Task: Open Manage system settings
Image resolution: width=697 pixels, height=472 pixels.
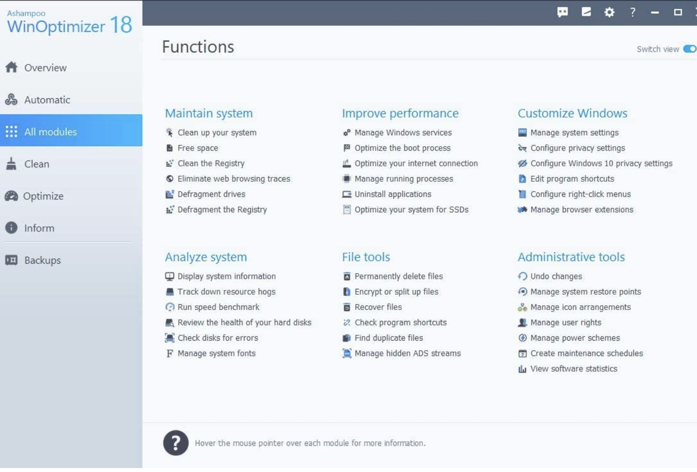Action: point(574,133)
